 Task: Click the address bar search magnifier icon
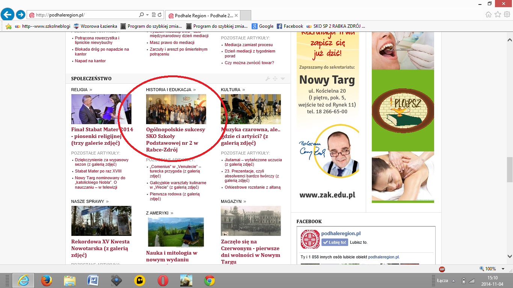141,15
